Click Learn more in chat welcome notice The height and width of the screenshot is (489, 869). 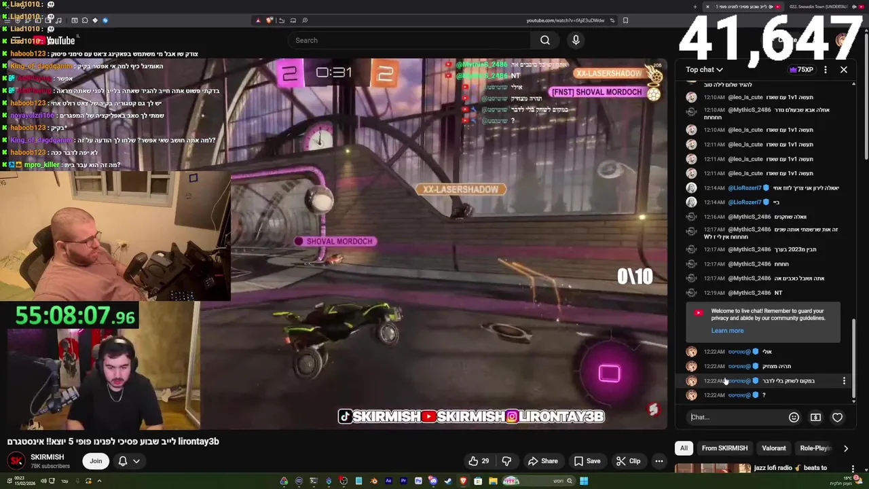[x=727, y=331]
